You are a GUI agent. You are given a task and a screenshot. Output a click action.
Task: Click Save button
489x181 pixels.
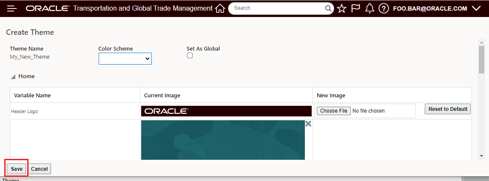point(17,169)
